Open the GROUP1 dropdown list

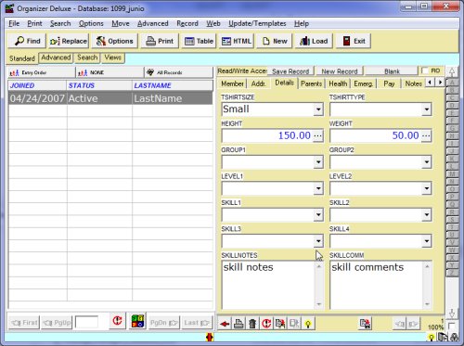pyautogui.click(x=318, y=162)
